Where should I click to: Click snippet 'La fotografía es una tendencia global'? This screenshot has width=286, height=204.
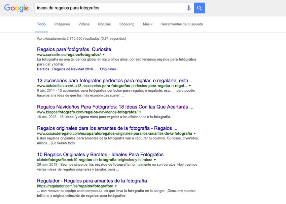pyautogui.click(x=116, y=62)
